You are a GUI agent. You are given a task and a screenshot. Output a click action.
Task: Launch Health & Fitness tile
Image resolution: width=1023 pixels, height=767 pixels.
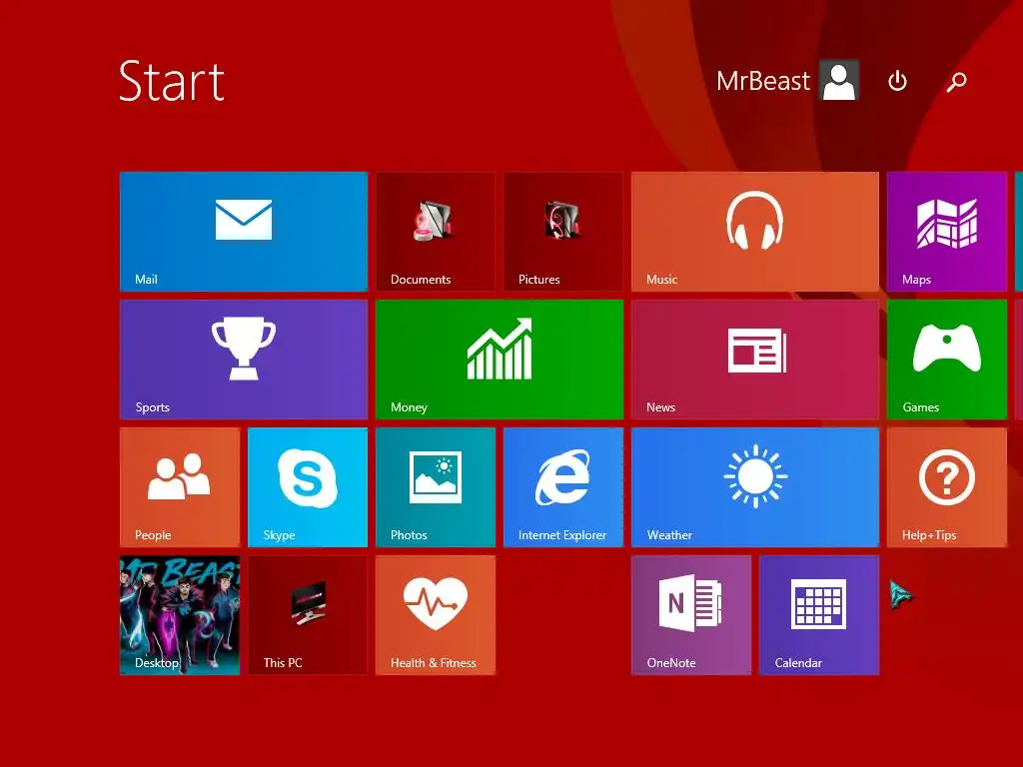(x=436, y=615)
